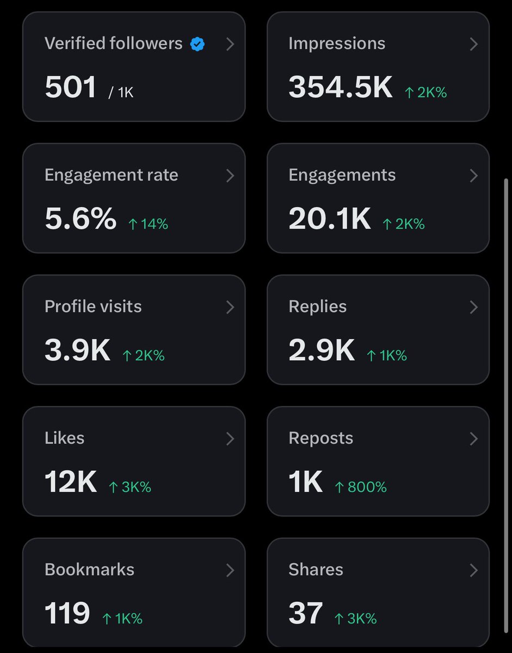Tap the Likes card chevron
512x653 pixels.
pyautogui.click(x=230, y=439)
